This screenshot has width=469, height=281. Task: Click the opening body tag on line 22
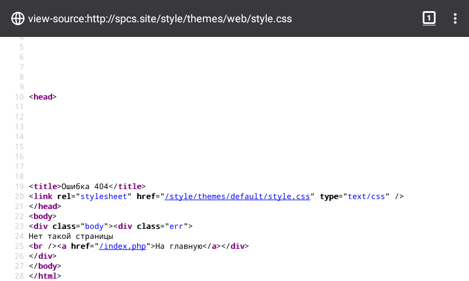coord(43,216)
